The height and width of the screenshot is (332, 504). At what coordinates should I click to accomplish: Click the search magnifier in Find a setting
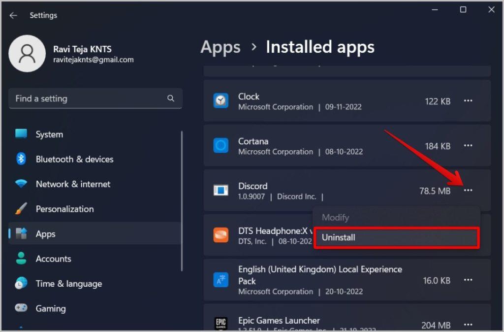tap(171, 98)
